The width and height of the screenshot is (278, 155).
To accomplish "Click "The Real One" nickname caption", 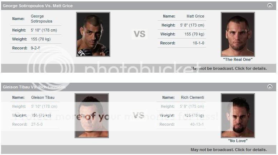I will [x=238, y=59].
